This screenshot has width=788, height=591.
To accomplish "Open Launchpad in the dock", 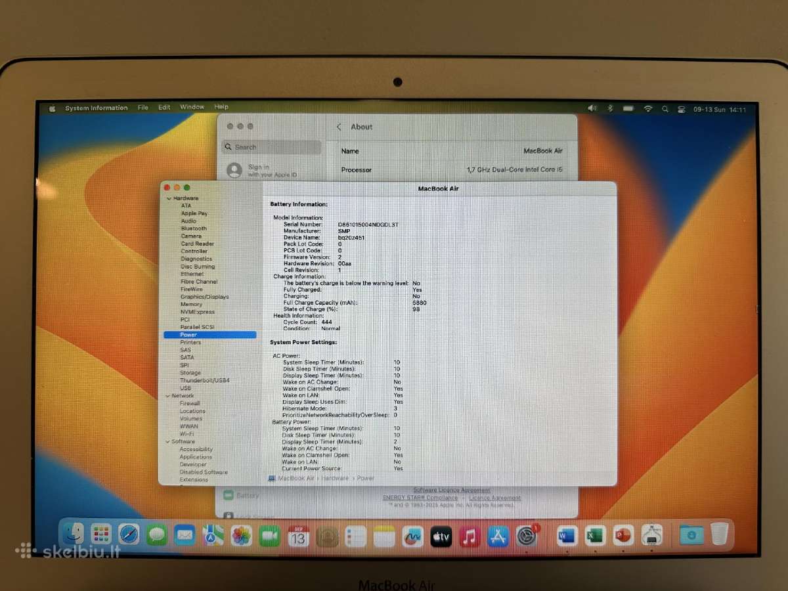I will [x=100, y=535].
